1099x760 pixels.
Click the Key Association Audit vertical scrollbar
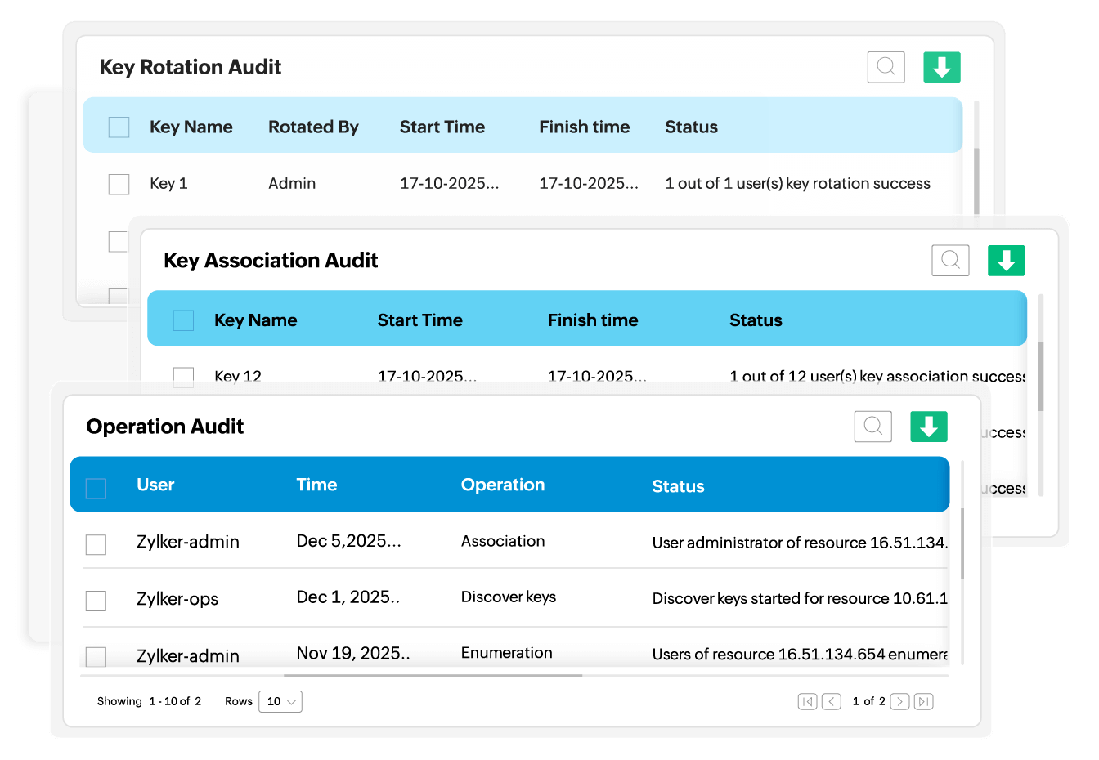[x=1041, y=376]
